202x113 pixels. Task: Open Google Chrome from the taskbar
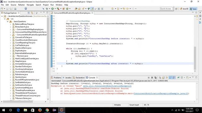coord(47,110)
